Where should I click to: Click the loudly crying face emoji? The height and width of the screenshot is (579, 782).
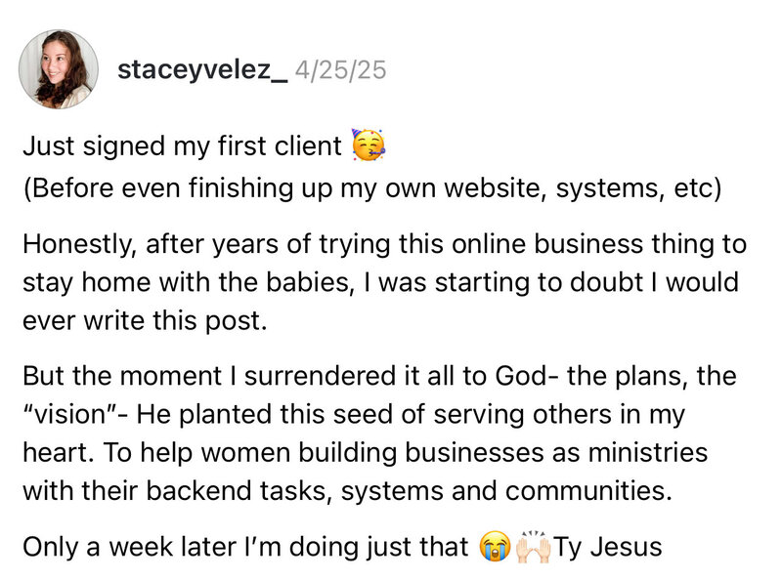(x=495, y=547)
